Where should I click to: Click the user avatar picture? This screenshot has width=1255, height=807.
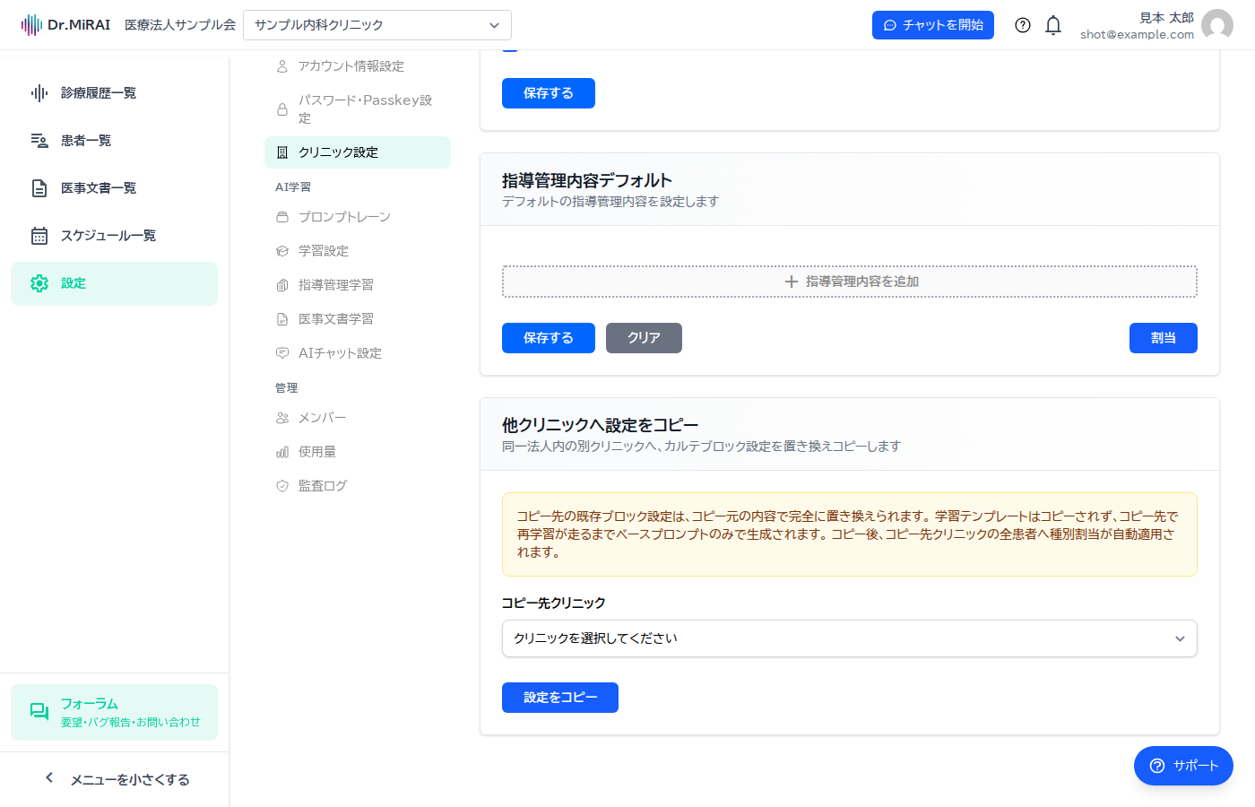[x=1217, y=25]
